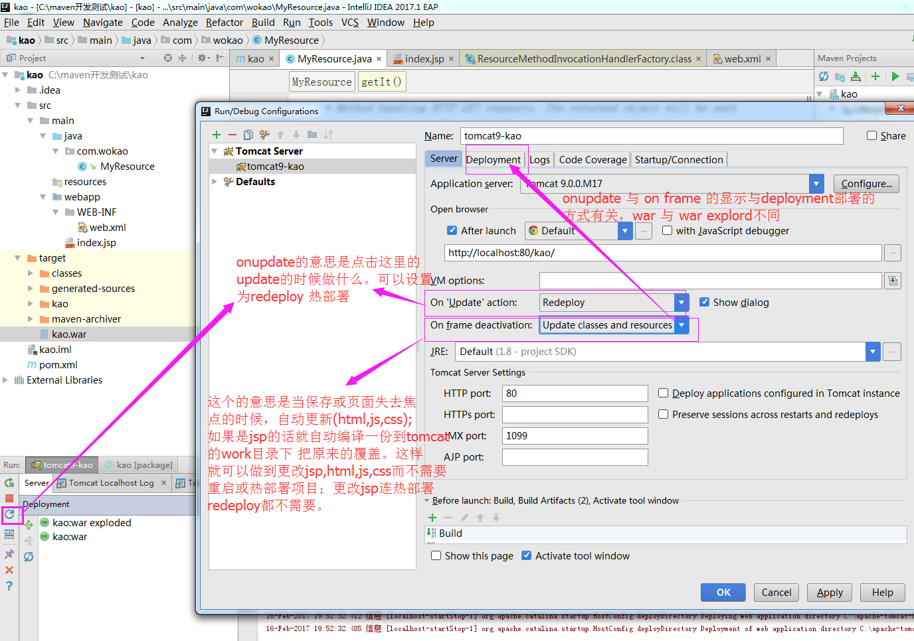This screenshot has height=641, width=914.
Task: Open JRE dropdown
Action: 873,352
